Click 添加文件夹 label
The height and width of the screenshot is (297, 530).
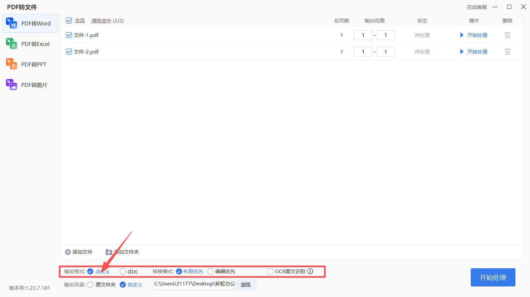coord(127,252)
